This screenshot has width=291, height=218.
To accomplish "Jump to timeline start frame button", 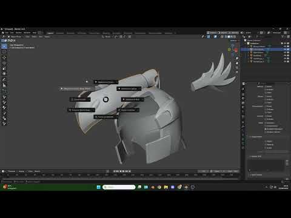I will tap(115, 171).
